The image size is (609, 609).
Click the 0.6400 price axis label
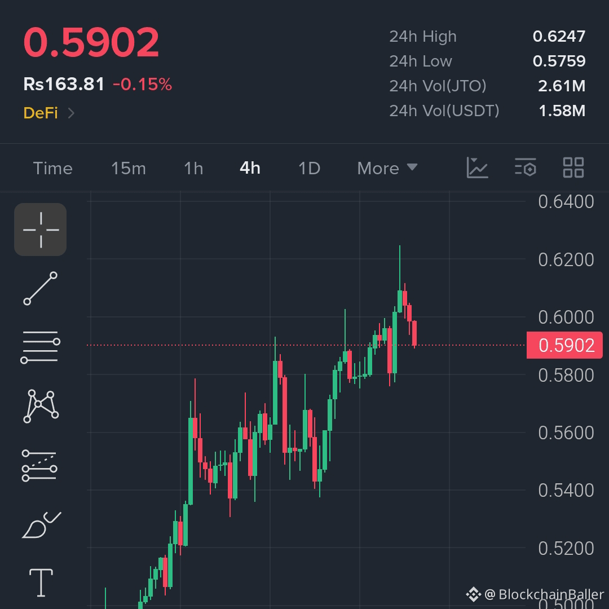pos(566,201)
